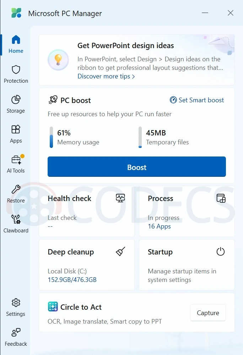243x355 pixels.
Task: Click the 61% memory value
Action: [x=64, y=133]
